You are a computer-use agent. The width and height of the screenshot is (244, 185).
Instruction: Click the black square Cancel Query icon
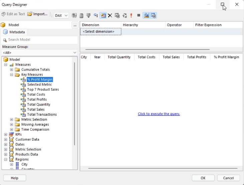pos(139,15)
